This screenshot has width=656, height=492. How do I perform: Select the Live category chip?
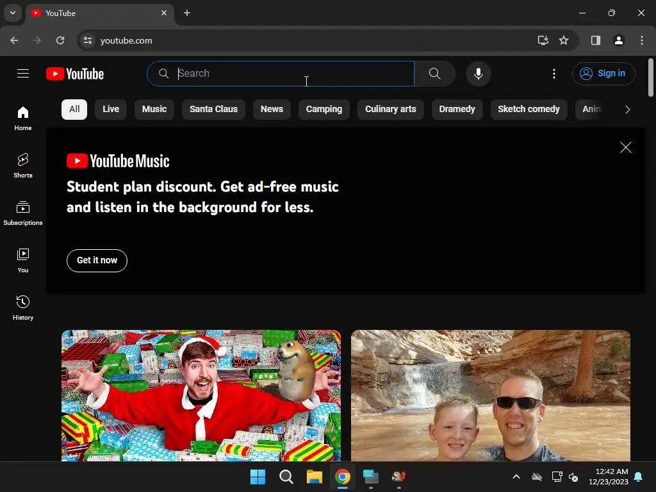[111, 110]
